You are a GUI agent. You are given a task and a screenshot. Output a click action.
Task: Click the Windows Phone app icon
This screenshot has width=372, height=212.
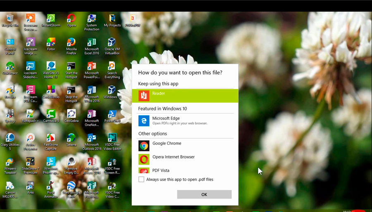tap(51, 166)
